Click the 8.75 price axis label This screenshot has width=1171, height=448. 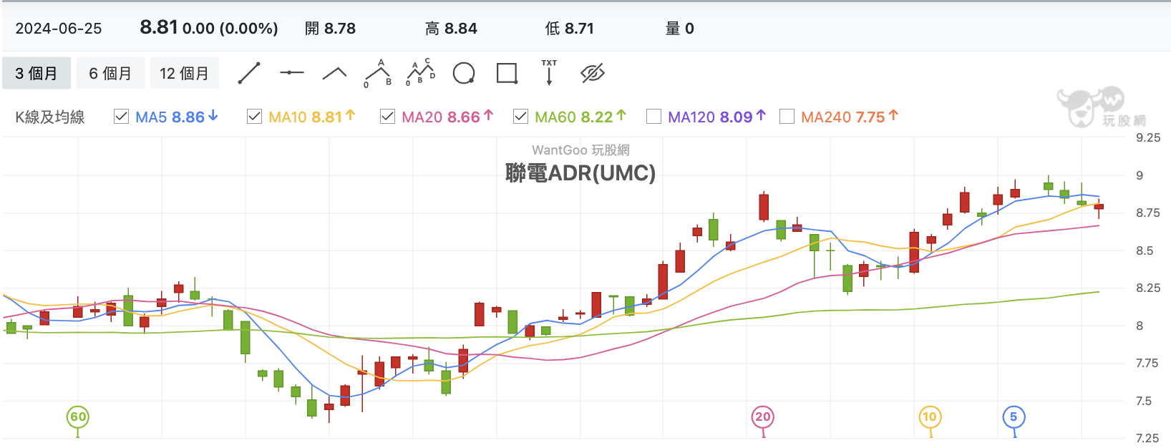click(x=1148, y=213)
